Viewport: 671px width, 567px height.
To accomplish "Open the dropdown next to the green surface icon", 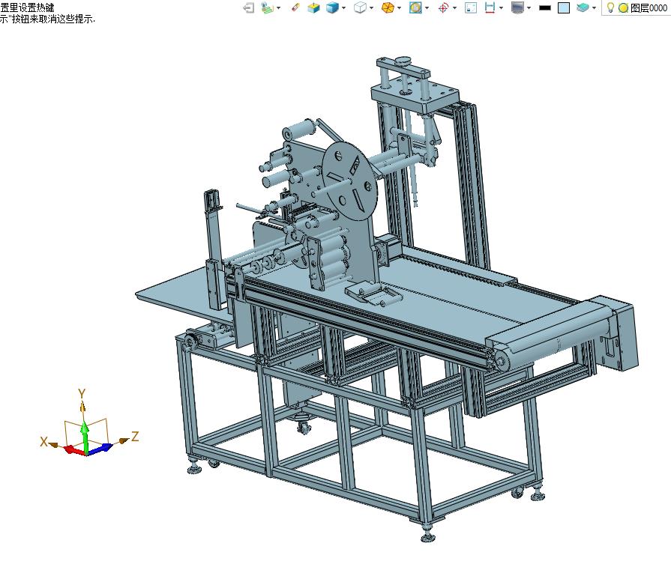I will pos(279,7).
